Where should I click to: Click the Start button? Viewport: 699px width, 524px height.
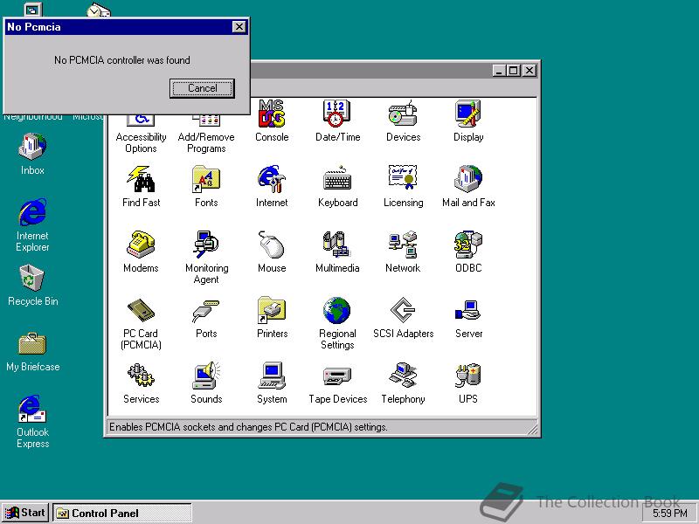tap(25, 513)
